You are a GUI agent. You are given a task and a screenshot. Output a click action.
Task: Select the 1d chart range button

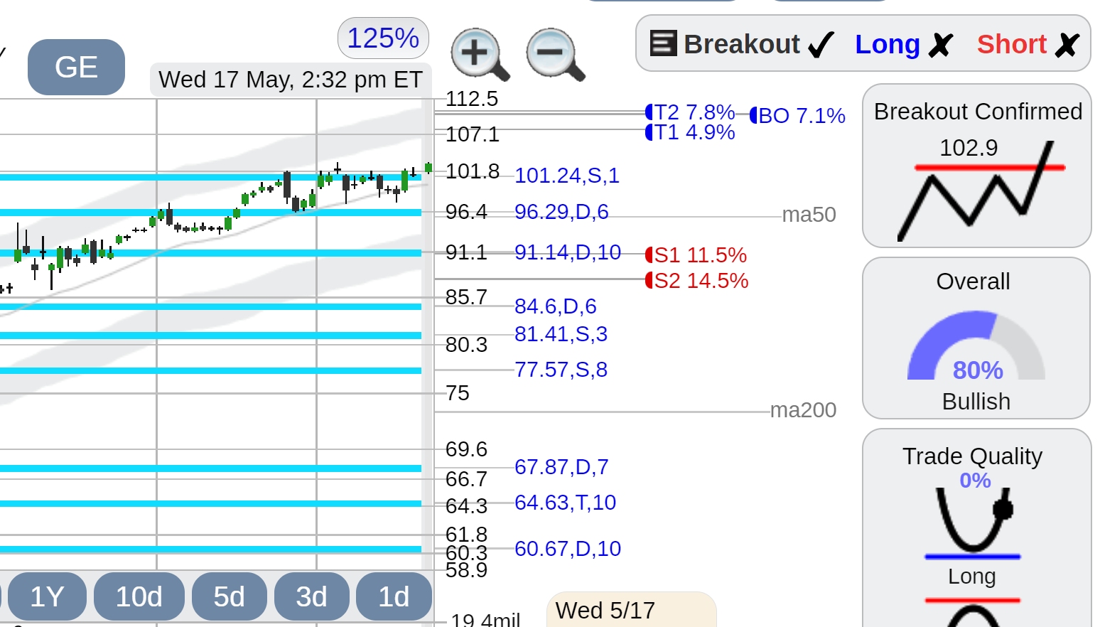click(x=394, y=596)
